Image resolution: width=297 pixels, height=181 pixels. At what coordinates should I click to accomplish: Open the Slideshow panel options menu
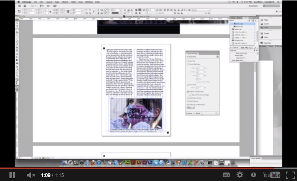coord(217,57)
